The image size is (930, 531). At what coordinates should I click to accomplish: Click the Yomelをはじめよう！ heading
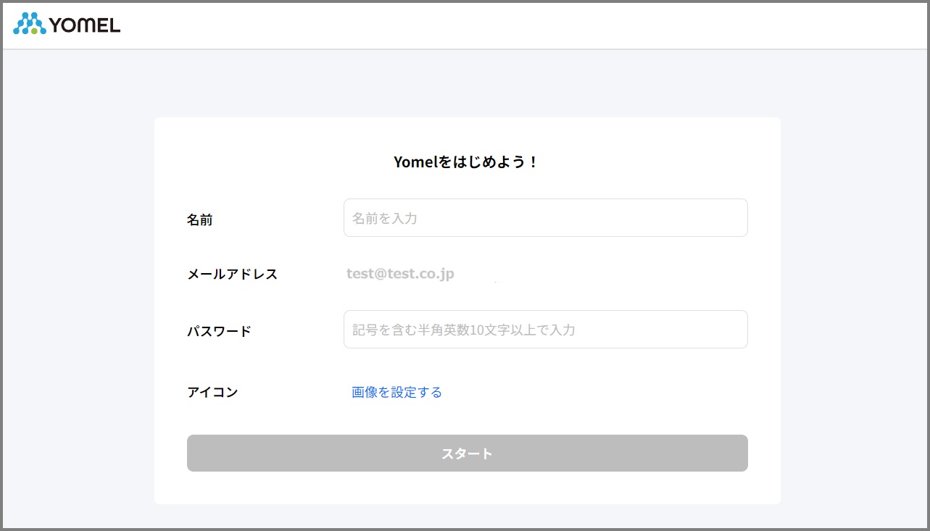pos(467,162)
